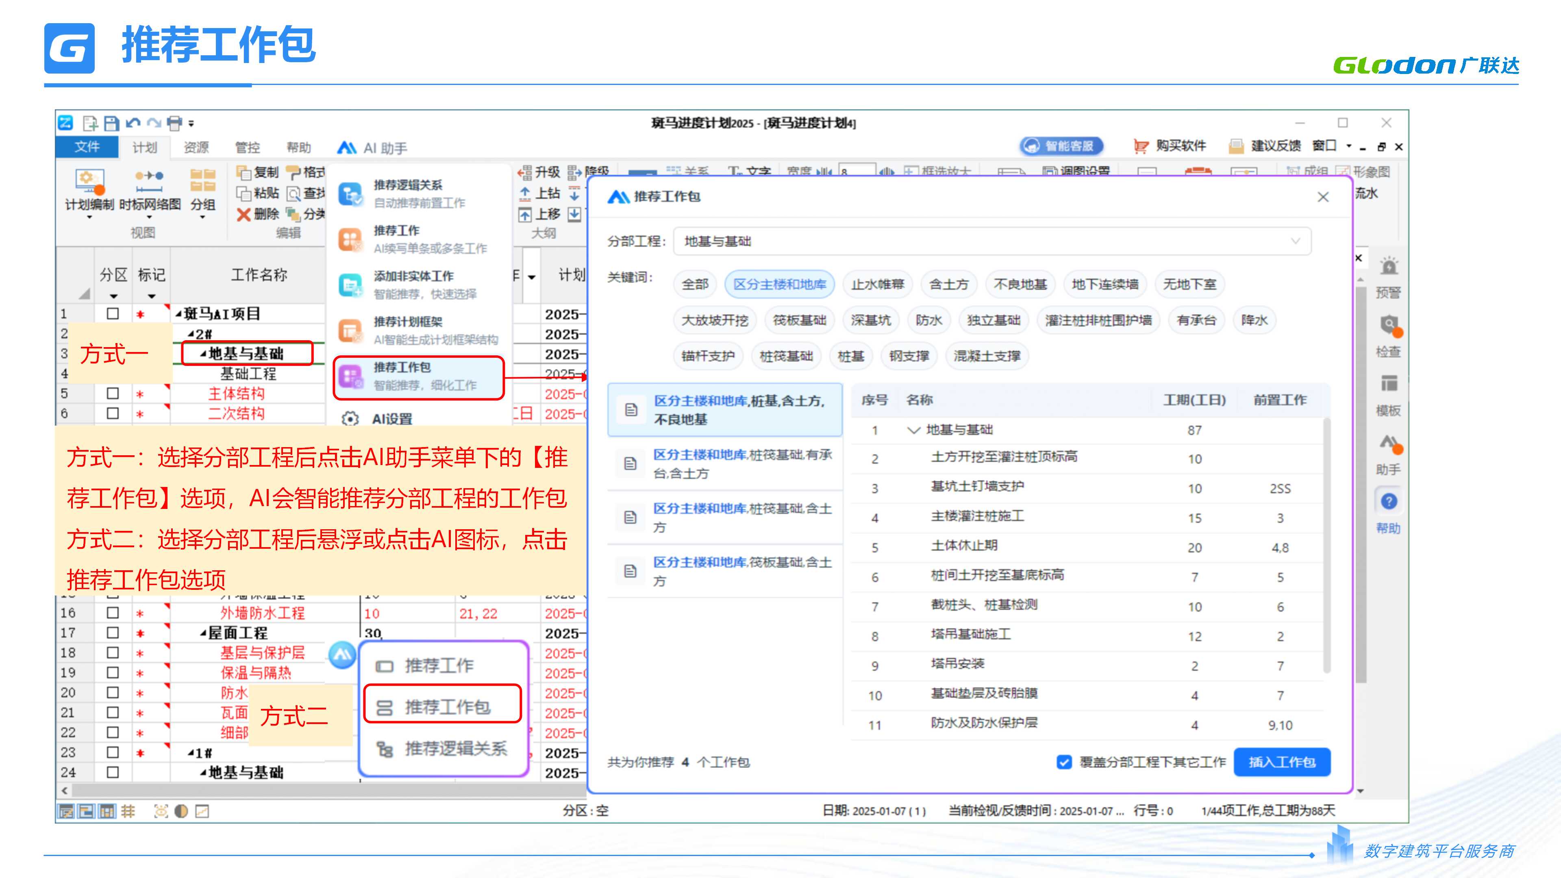Image resolution: width=1561 pixels, height=878 pixels.
Task: Click the print icon in title bar
Action: tap(174, 124)
